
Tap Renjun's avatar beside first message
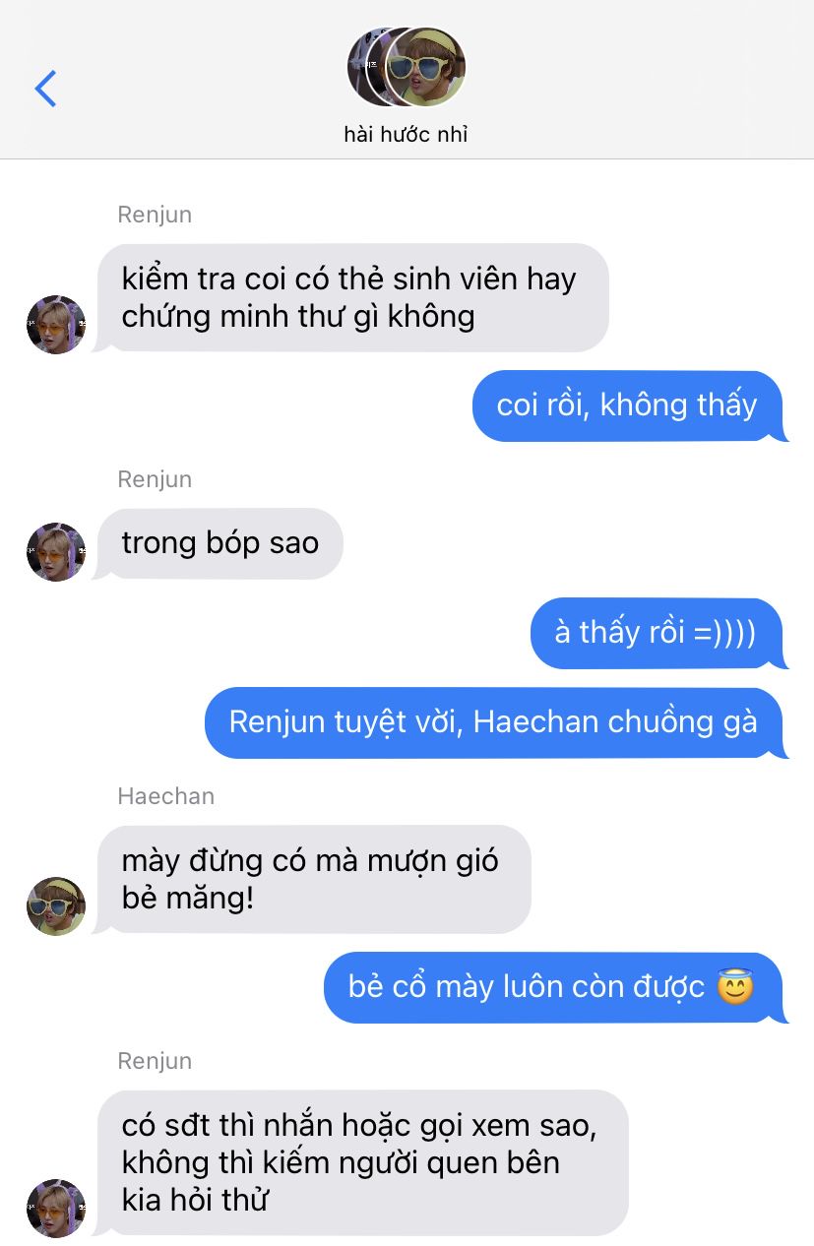[x=56, y=324]
